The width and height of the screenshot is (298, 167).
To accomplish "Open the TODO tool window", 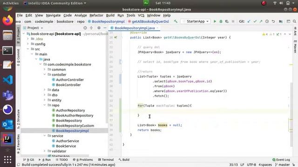I will tap(62, 160).
